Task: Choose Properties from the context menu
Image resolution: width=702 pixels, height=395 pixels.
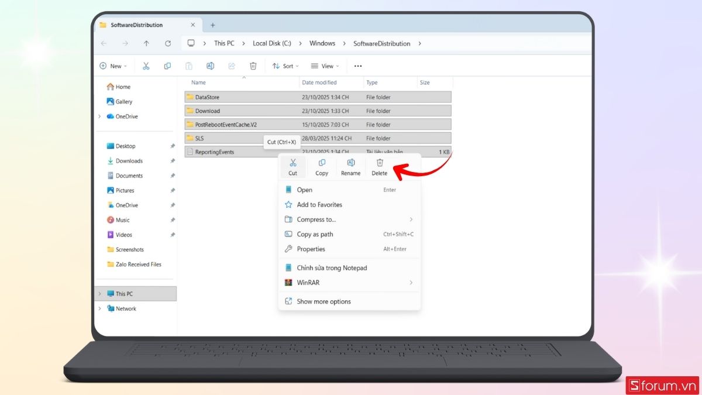Action: tap(349, 249)
